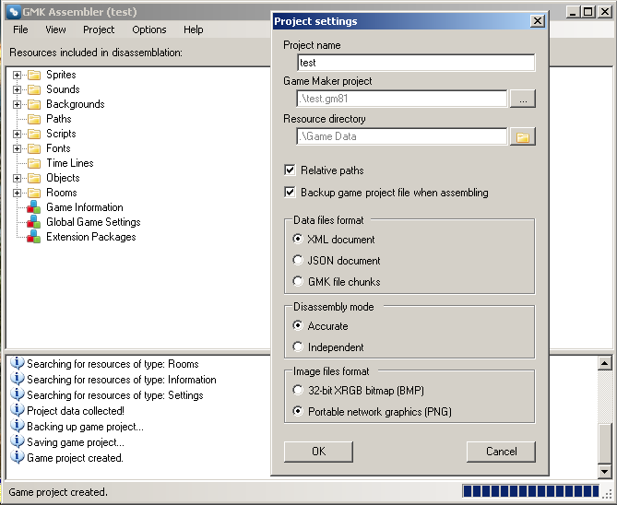617x505 pixels.
Task: Click the info icon beside 'Game project created.'
Action: 17,457
